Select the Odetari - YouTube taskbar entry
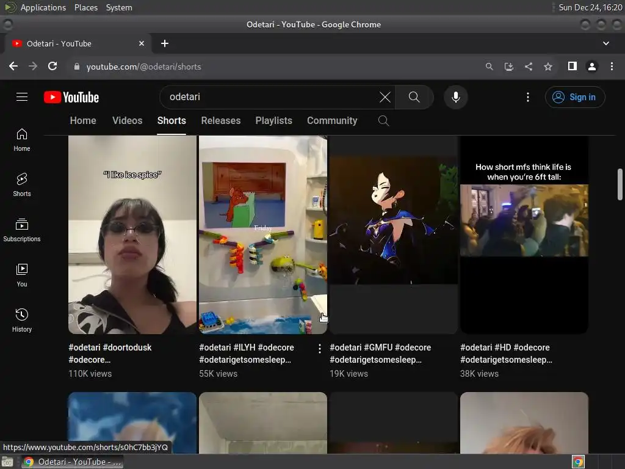Viewport: 625px width, 469px height. tap(72, 462)
